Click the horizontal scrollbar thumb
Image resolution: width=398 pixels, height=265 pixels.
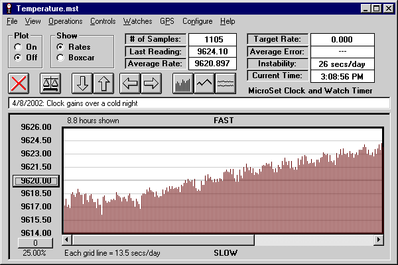[x=163, y=240]
